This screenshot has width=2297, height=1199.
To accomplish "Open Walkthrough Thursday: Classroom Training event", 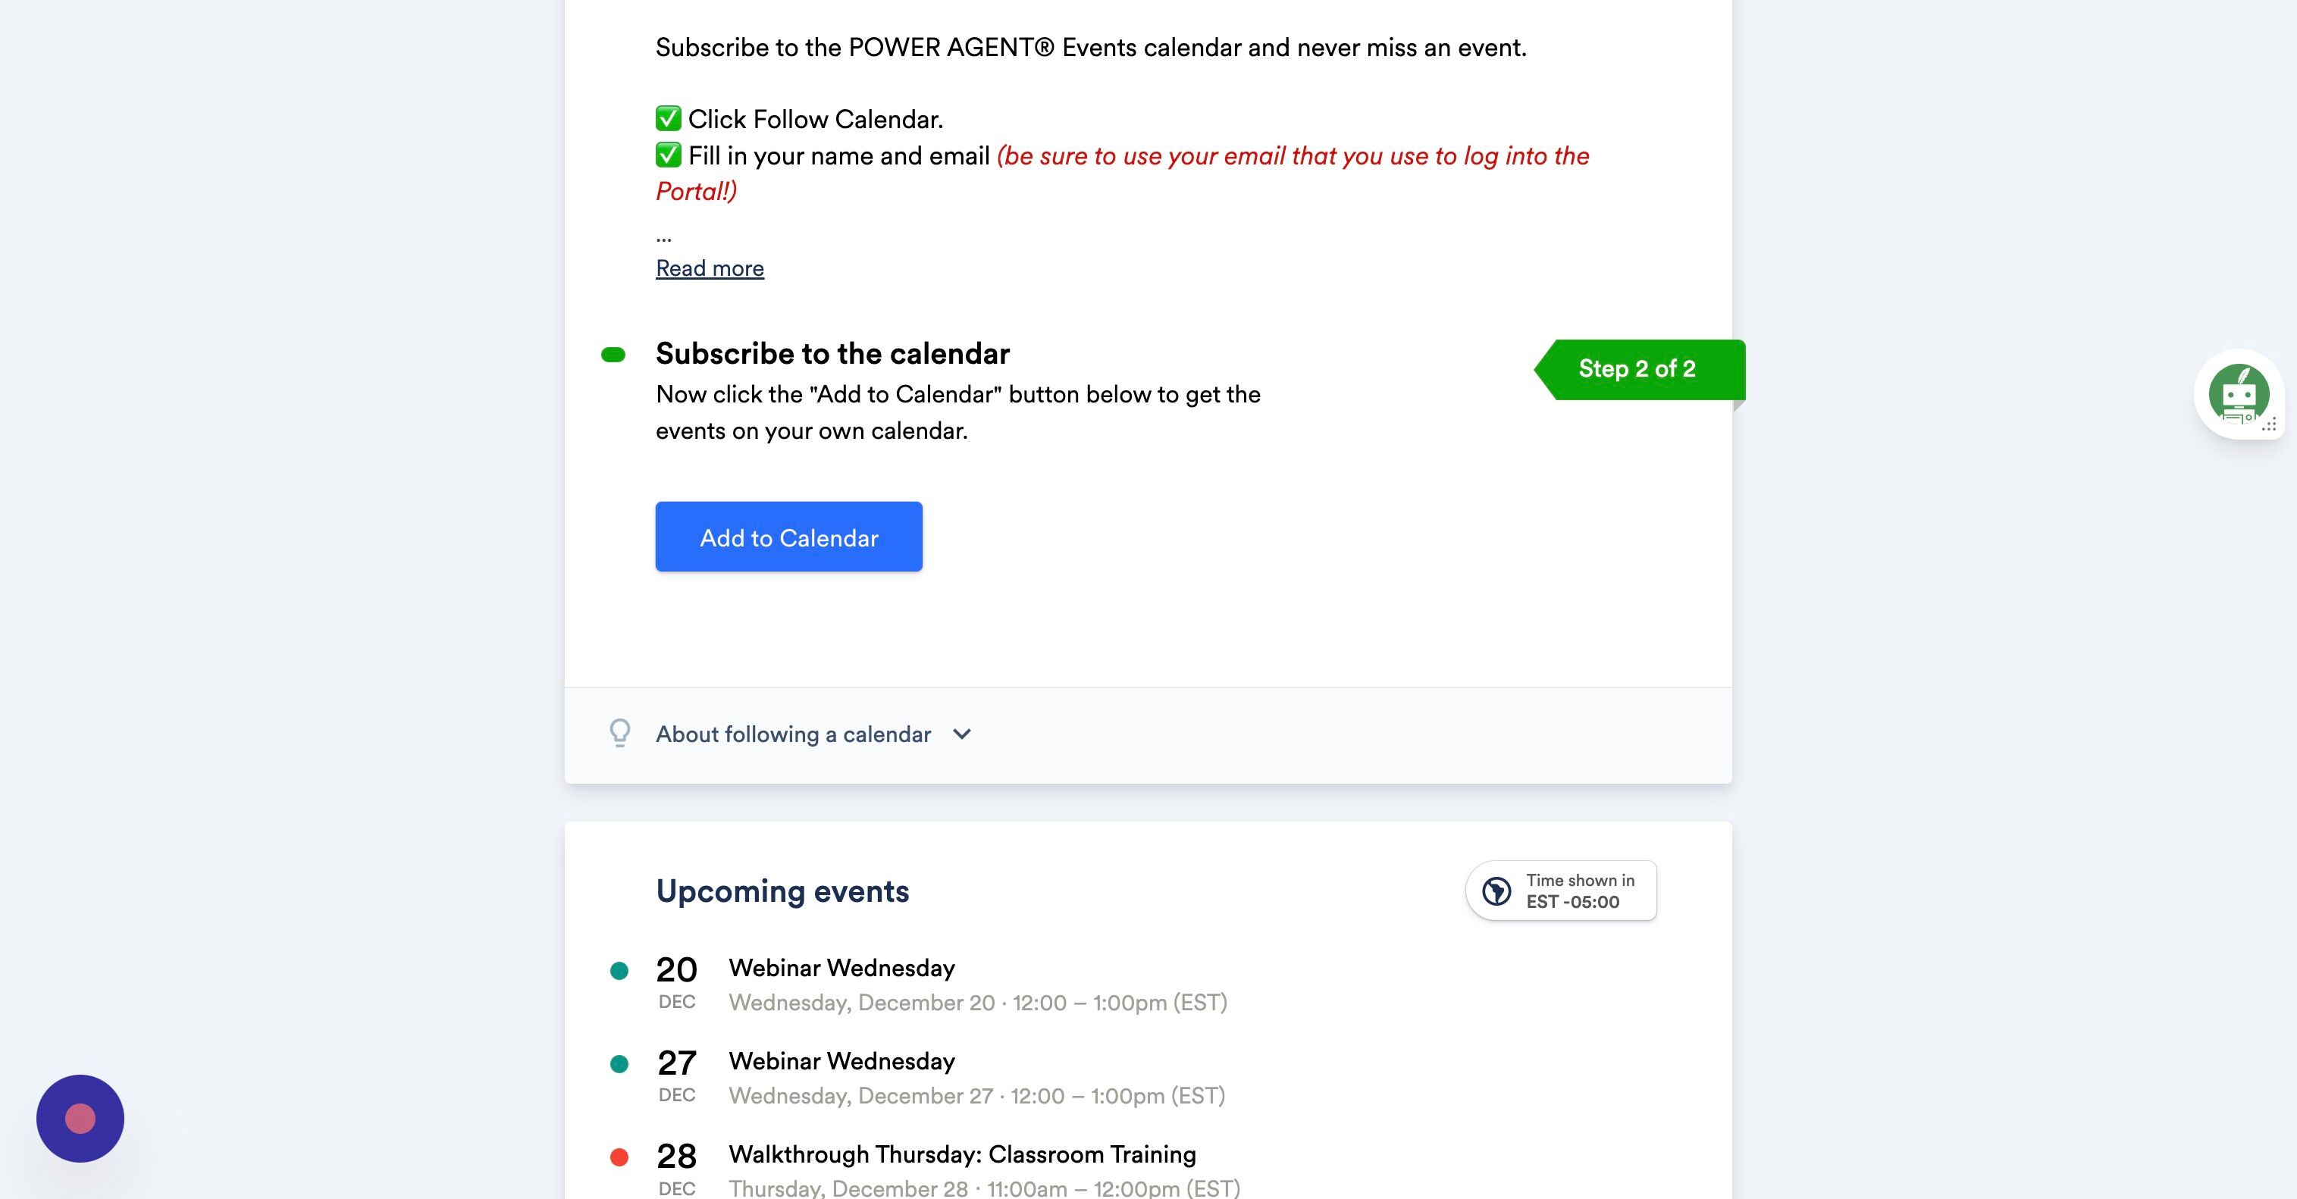I will pyautogui.click(x=961, y=1154).
